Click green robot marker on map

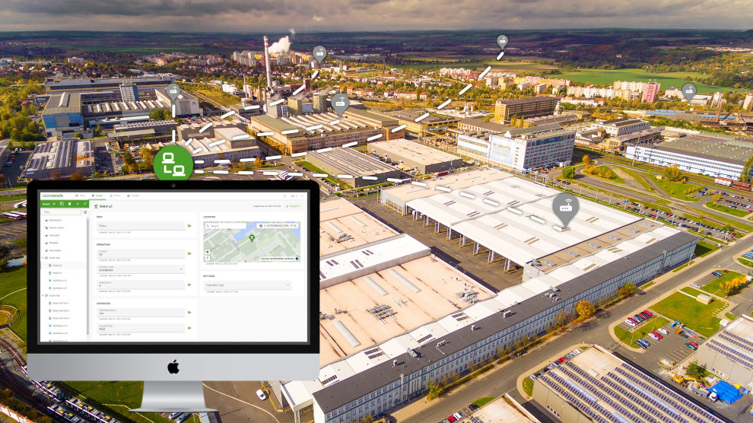[252, 237]
